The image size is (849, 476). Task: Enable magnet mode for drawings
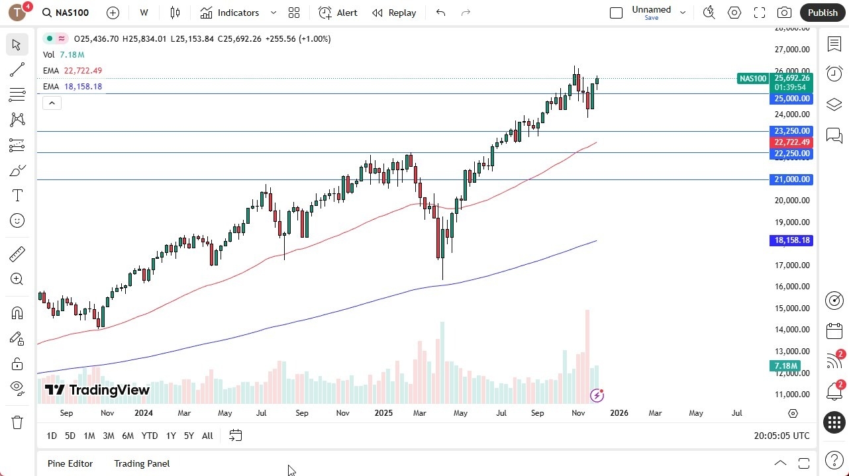point(17,312)
